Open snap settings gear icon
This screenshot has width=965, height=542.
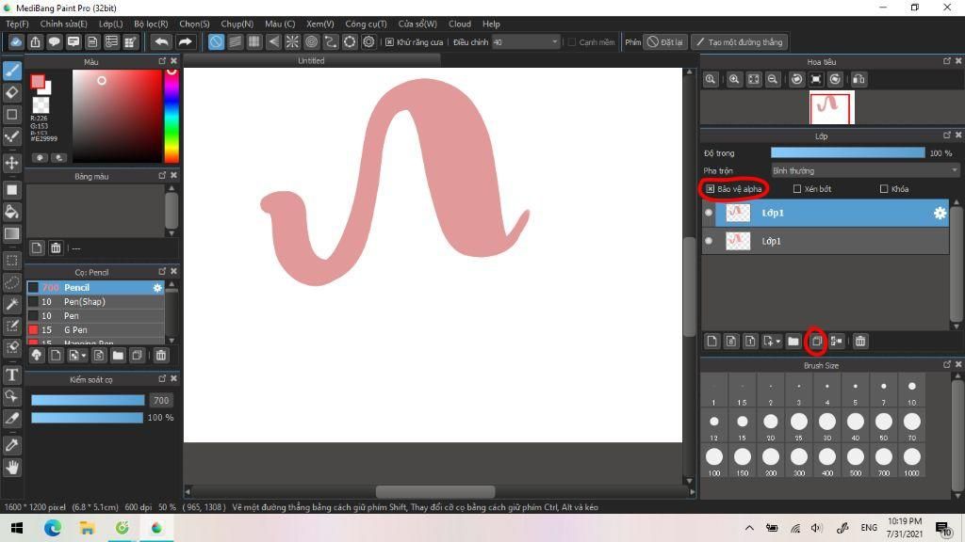(368, 41)
